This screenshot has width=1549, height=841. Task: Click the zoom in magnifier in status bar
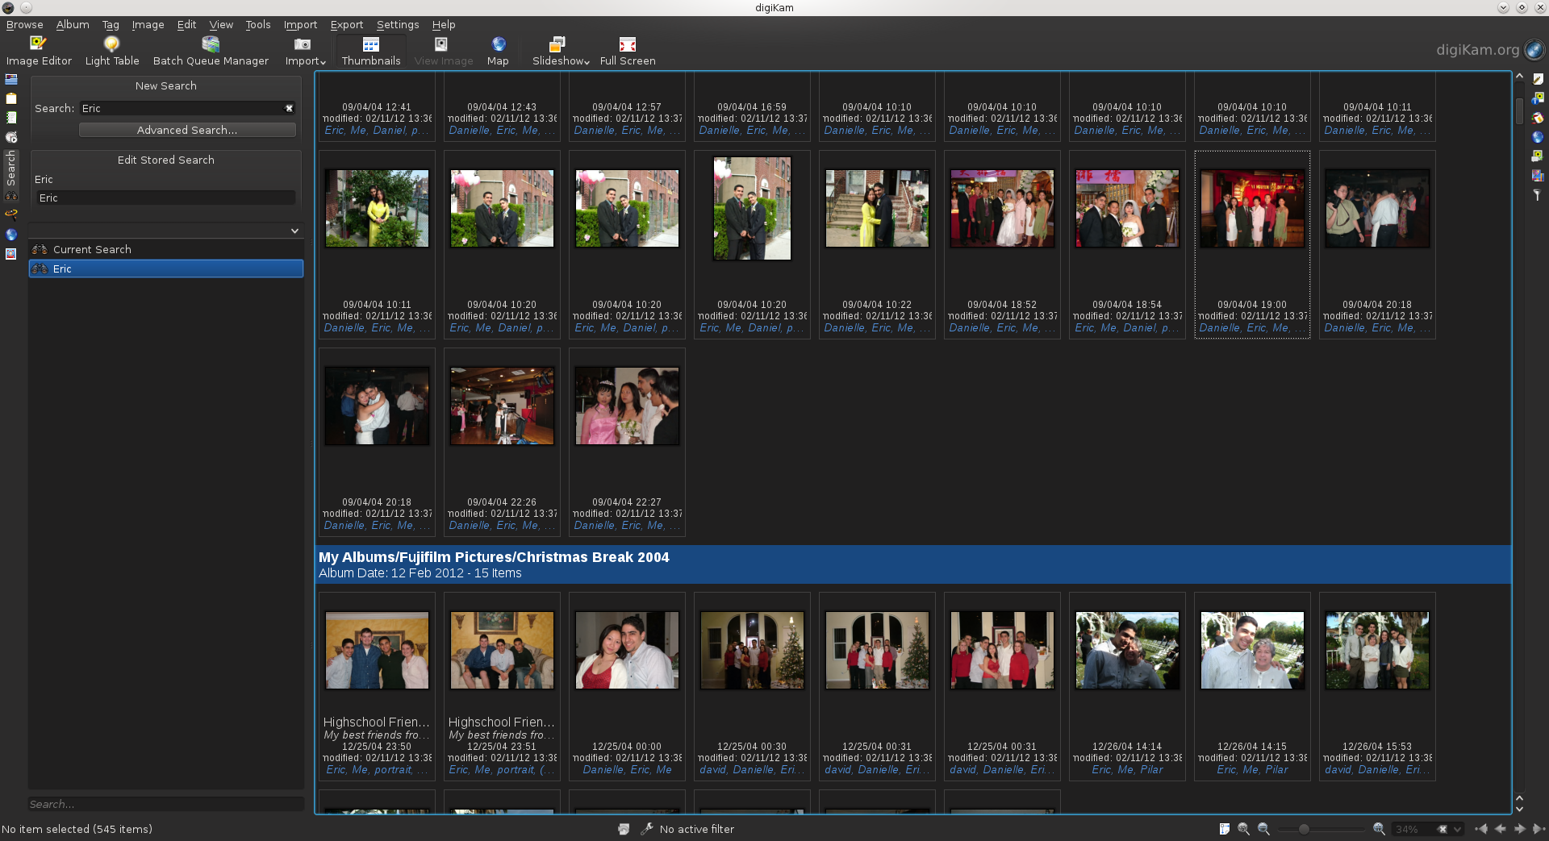pyautogui.click(x=1379, y=829)
